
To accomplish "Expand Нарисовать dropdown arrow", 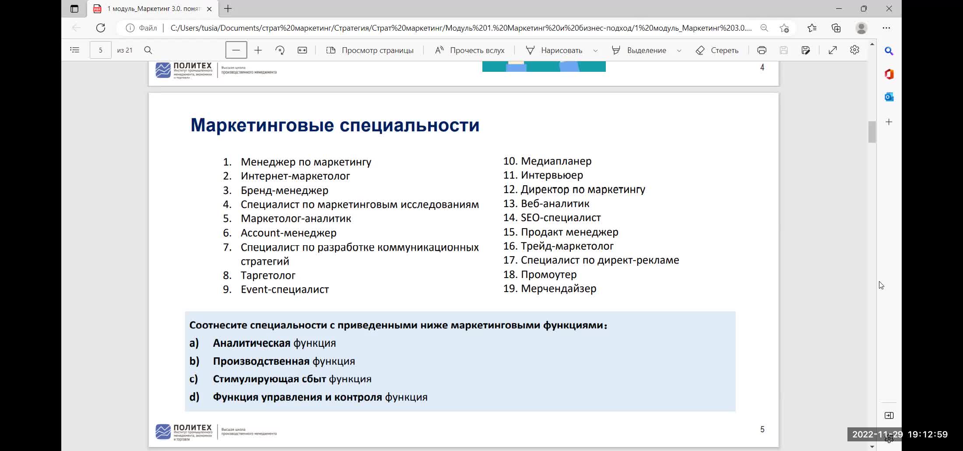I will pos(595,51).
